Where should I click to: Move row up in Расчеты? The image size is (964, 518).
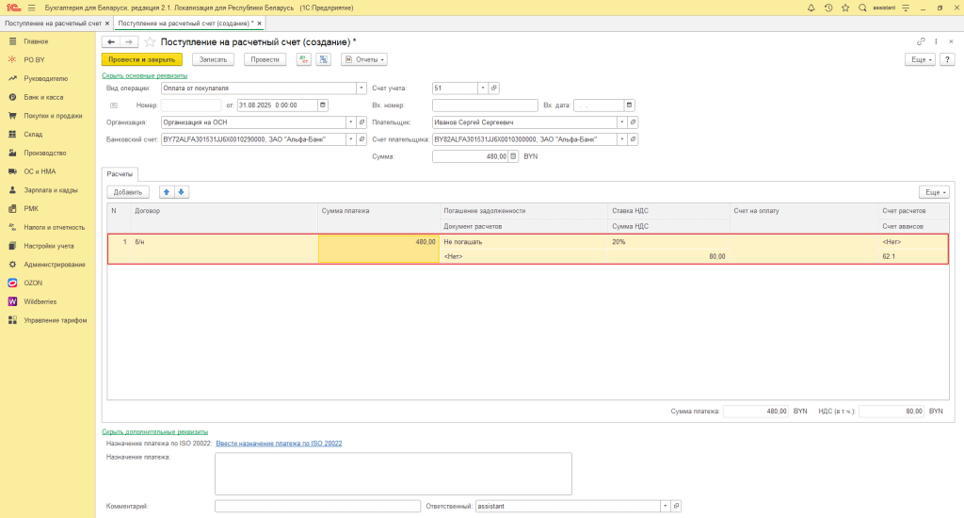tap(166, 192)
